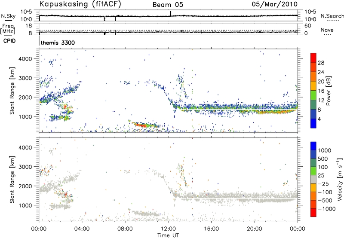Click the 'Slant Range [km]' label of power panel
Screen dimensions: 344x238
12,91
